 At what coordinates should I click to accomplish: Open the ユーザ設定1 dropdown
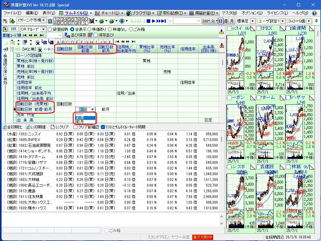283,21
